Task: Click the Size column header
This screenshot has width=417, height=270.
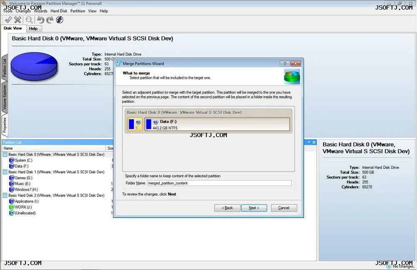Action: pyautogui.click(x=110, y=148)
